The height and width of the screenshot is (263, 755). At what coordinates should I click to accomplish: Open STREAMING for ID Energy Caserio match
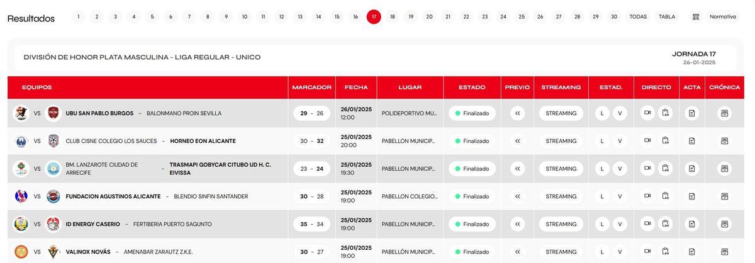click(x=561, y=224)
